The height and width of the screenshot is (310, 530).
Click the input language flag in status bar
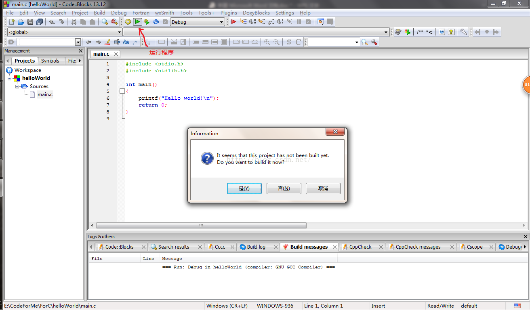(x=517, y=306)
